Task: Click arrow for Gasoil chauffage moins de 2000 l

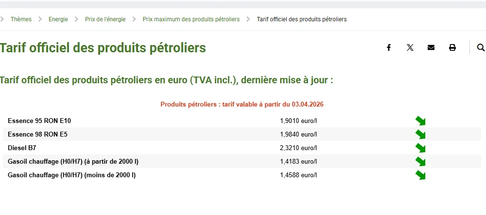Action: pyautogui.click(x=420, y=175)
